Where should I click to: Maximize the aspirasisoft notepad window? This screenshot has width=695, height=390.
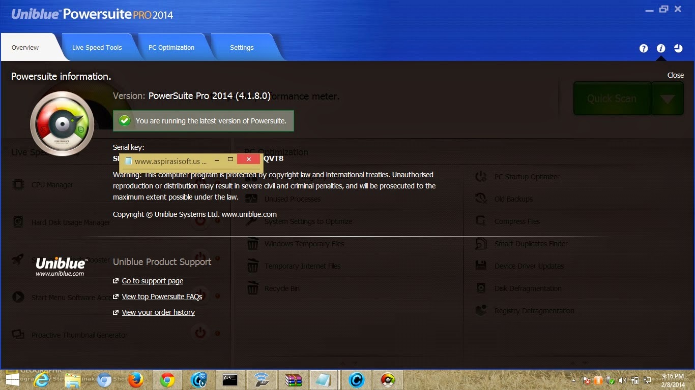click(x=230, y=159)
